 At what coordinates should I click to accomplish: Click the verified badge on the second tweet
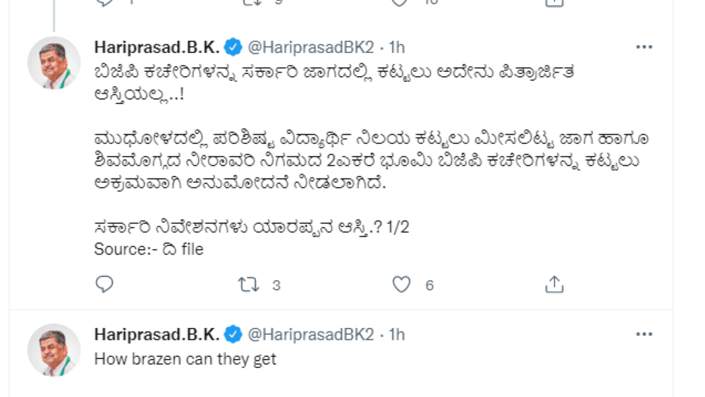click(x=233, y=334)
